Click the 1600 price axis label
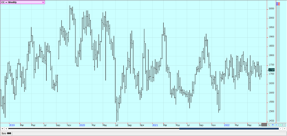 pos(271,93)
